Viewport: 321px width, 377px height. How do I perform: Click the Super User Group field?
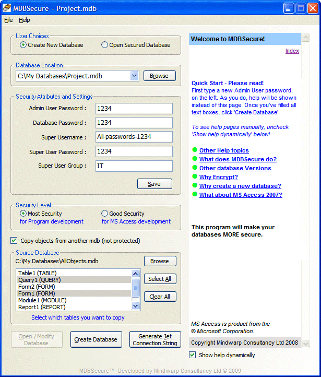[x=134, y=166]
